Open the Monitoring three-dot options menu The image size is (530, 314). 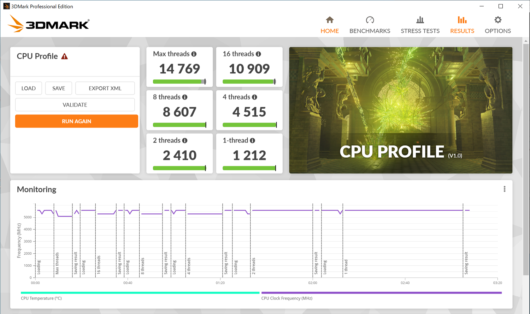tap(505, 189)
